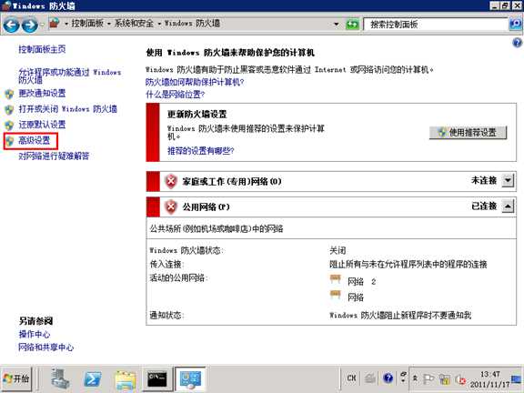Screen dimensions: 524x393
Task: Click the 已连接 status text
Action: coord(484,206)
